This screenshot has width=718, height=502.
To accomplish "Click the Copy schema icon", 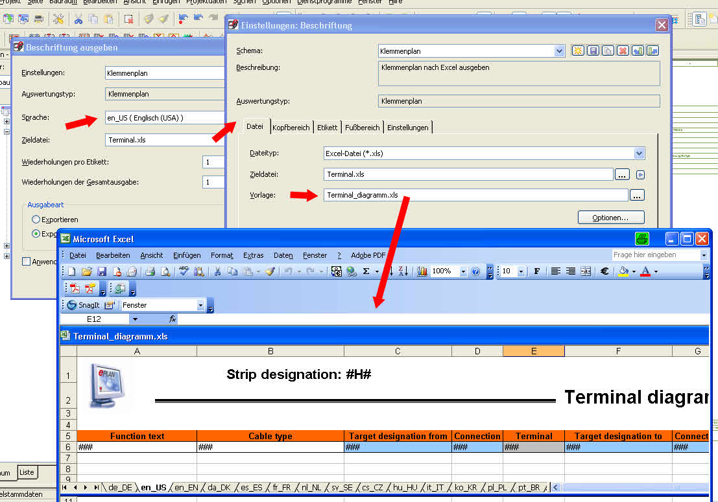I will tap(608, 51).
